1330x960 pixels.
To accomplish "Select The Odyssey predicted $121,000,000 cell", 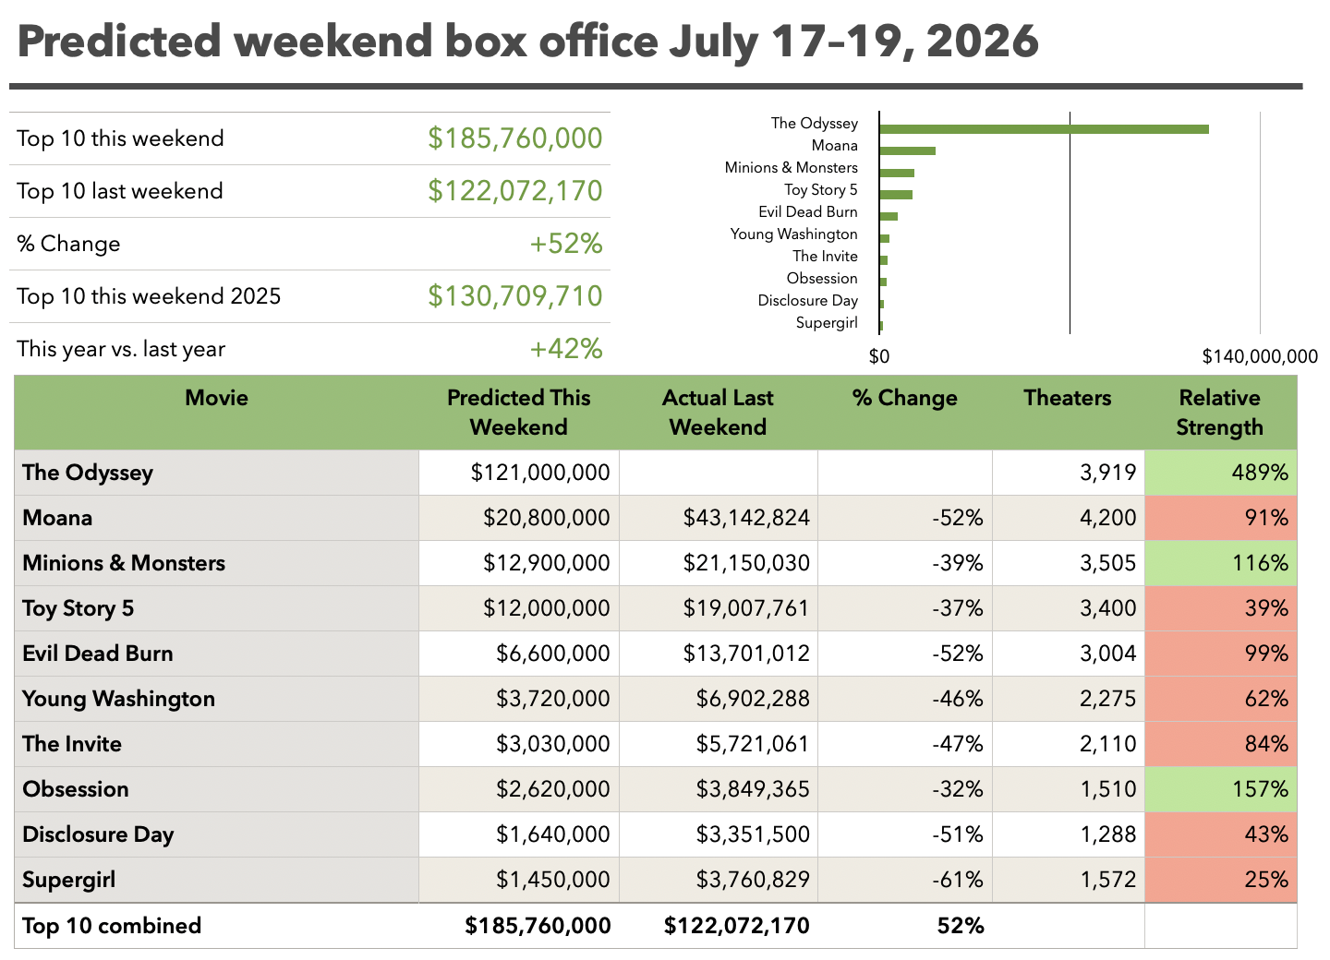I will coord(518,473).
